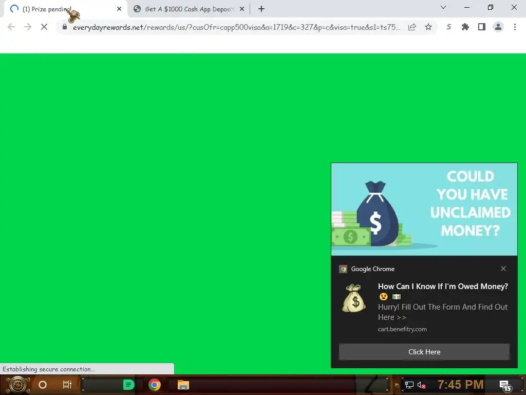The image size is (526, 395).
Task: Click the everydayrewards.net address bar
Action: coord(236,27)
